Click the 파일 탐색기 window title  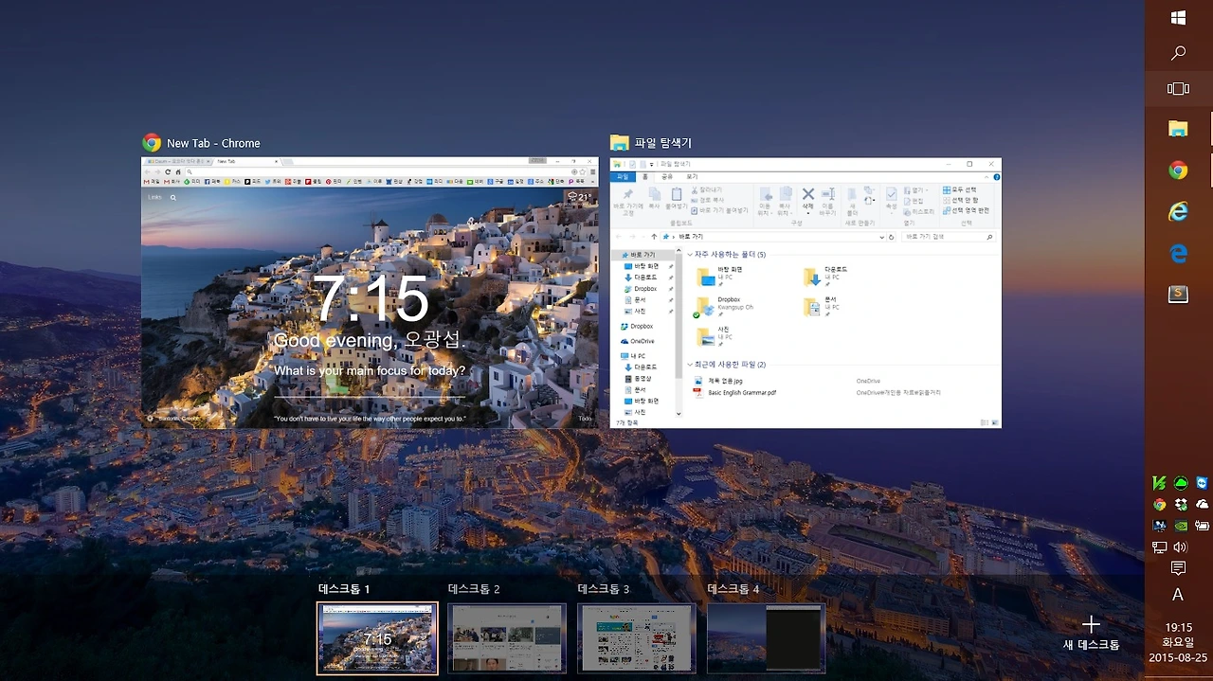[663, 143]
